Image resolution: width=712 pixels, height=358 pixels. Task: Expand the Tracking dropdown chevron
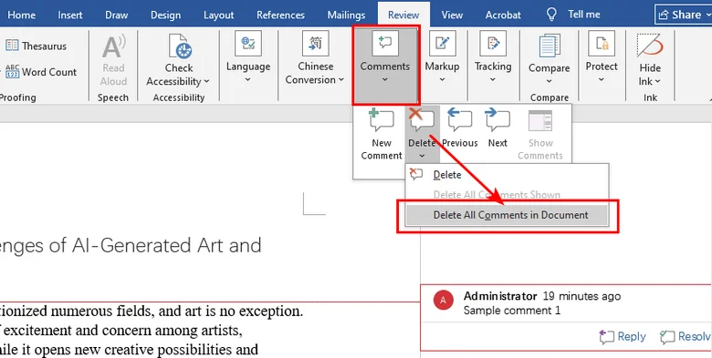tap(493, 80)
